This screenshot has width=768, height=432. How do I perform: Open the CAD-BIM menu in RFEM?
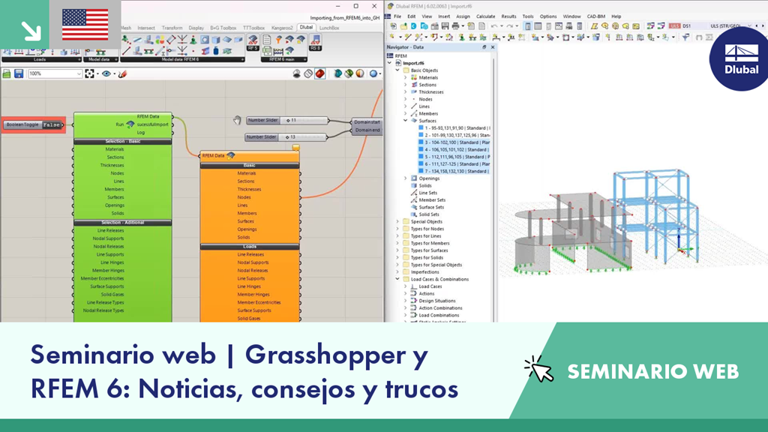point(595,16)
